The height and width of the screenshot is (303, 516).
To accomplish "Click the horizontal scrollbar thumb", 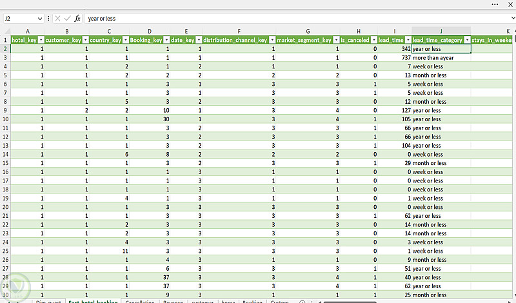I will pyautogui.click(x=350, y=302).
